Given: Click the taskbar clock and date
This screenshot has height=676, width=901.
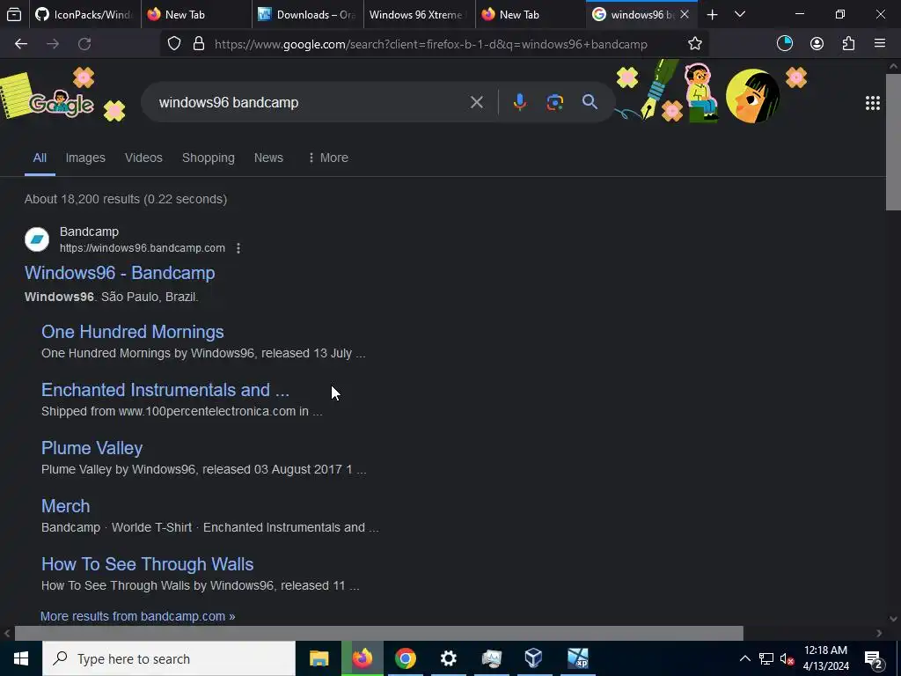Looking at the screenshot, I should click(825, 658).
